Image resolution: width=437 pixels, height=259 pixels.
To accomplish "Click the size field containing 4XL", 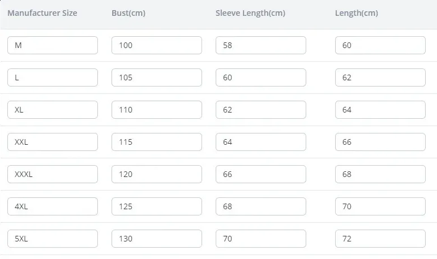I will click(53, 206).
